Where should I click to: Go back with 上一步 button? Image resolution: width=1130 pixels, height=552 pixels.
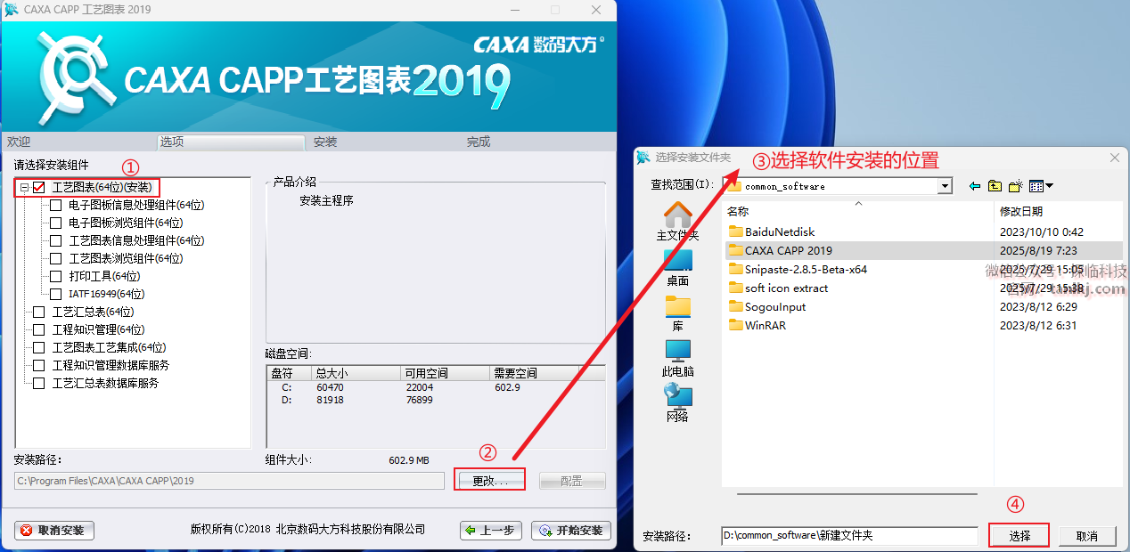(x=491, y=530)
